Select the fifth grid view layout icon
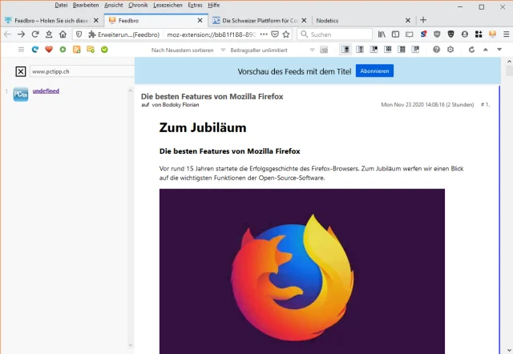The image size is (513, 354). (x=402, y=50)
